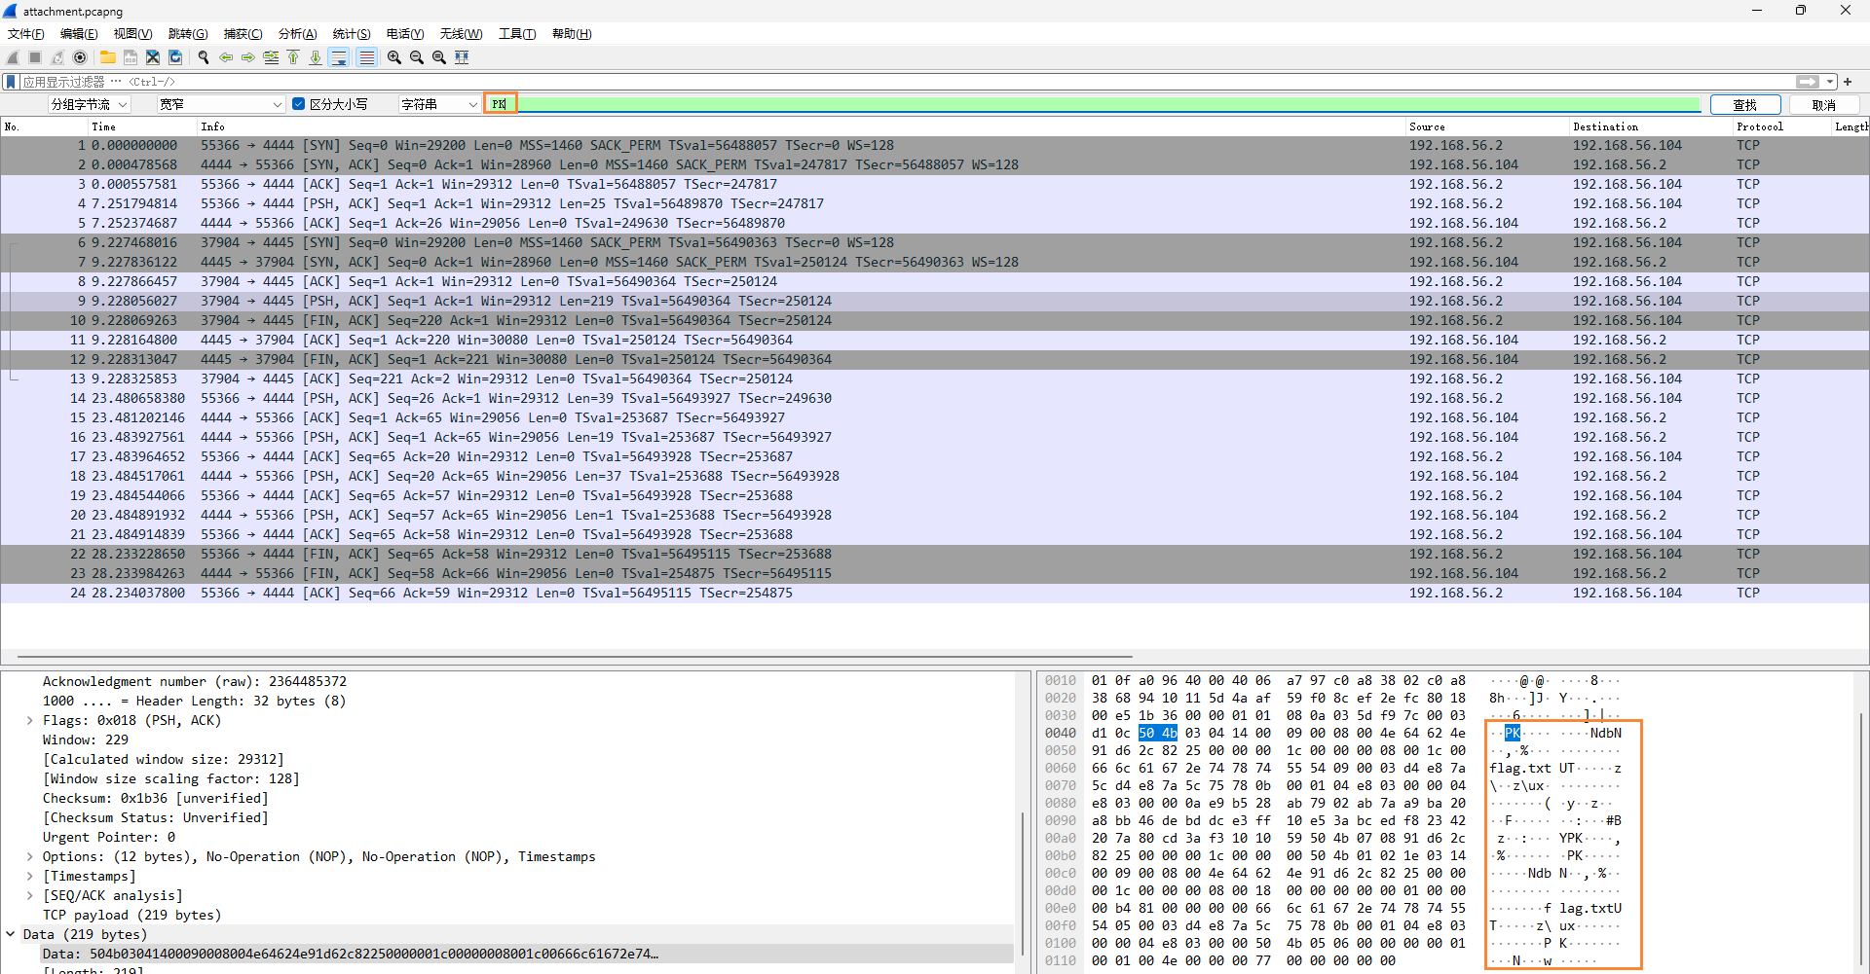Click the zoom out icon
Image resolution: width=1870 pixels, height=974 pixels.
click(416, 57)
